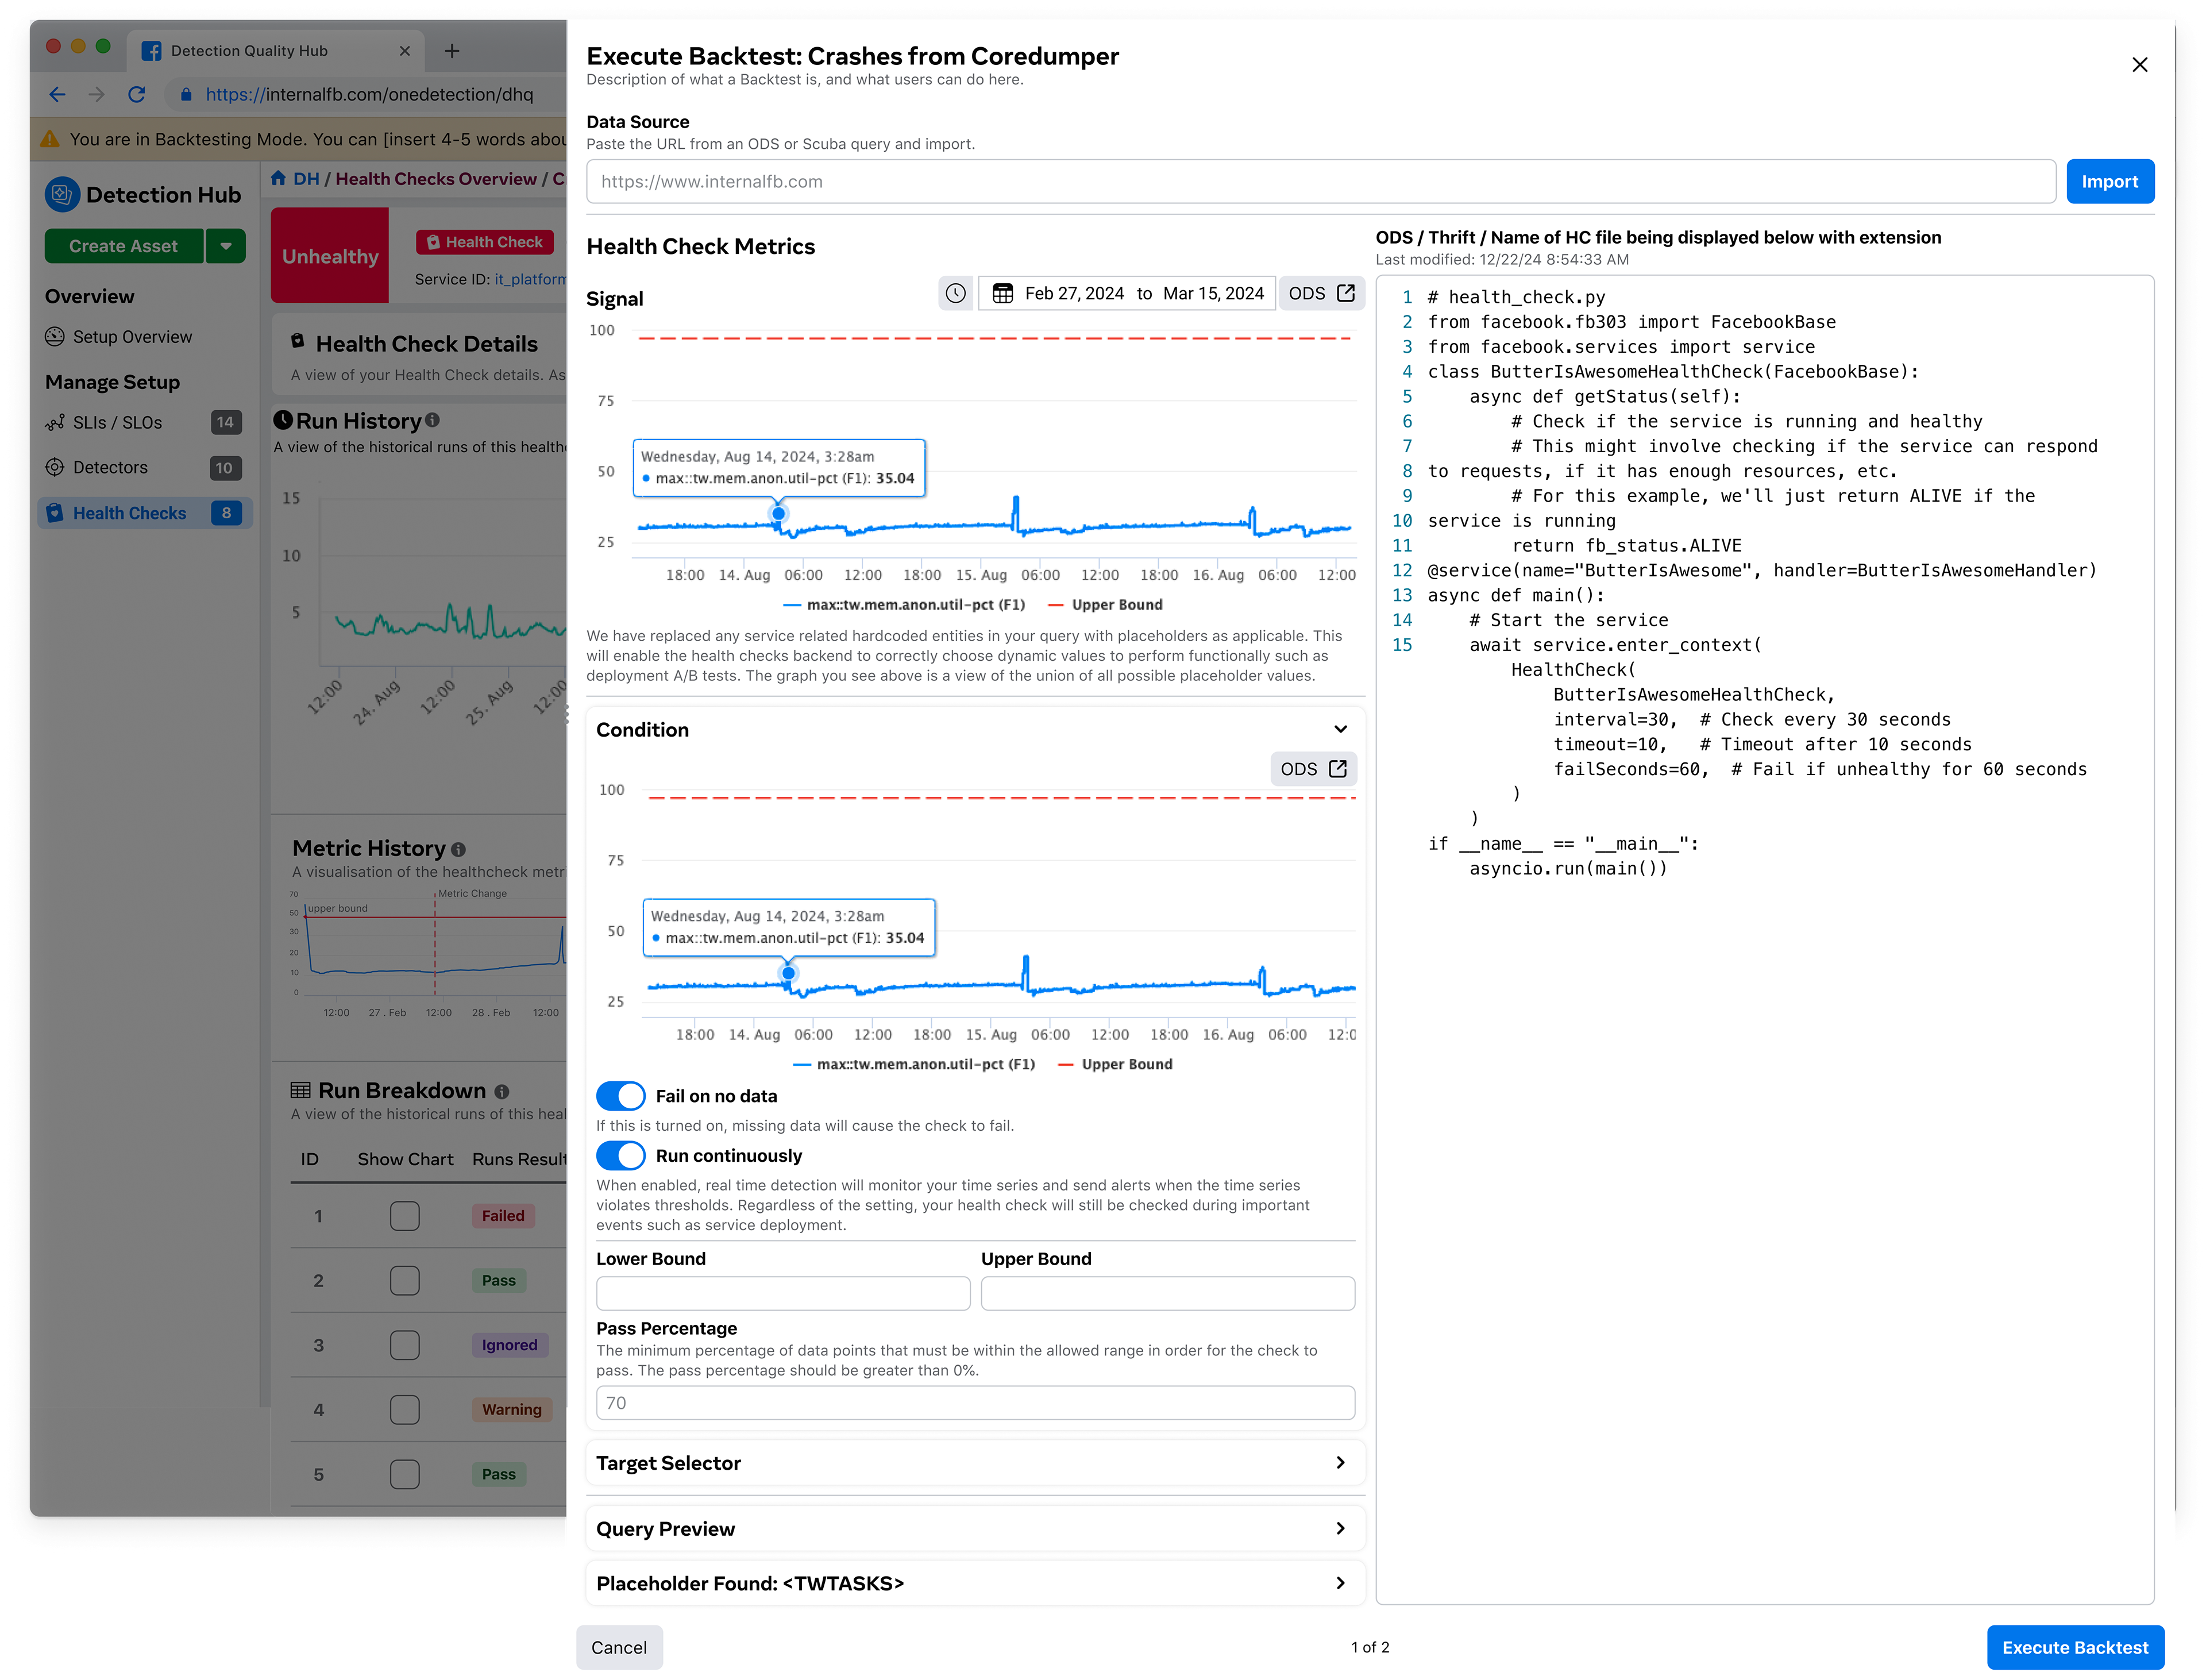Toggle max::tw.mem.anon.util-pct legend in Signal chart

click(x=904, y=604)
